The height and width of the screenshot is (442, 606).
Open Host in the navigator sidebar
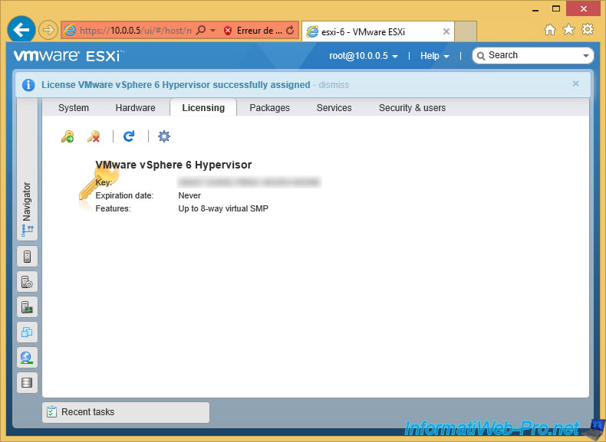coord(27,257)
